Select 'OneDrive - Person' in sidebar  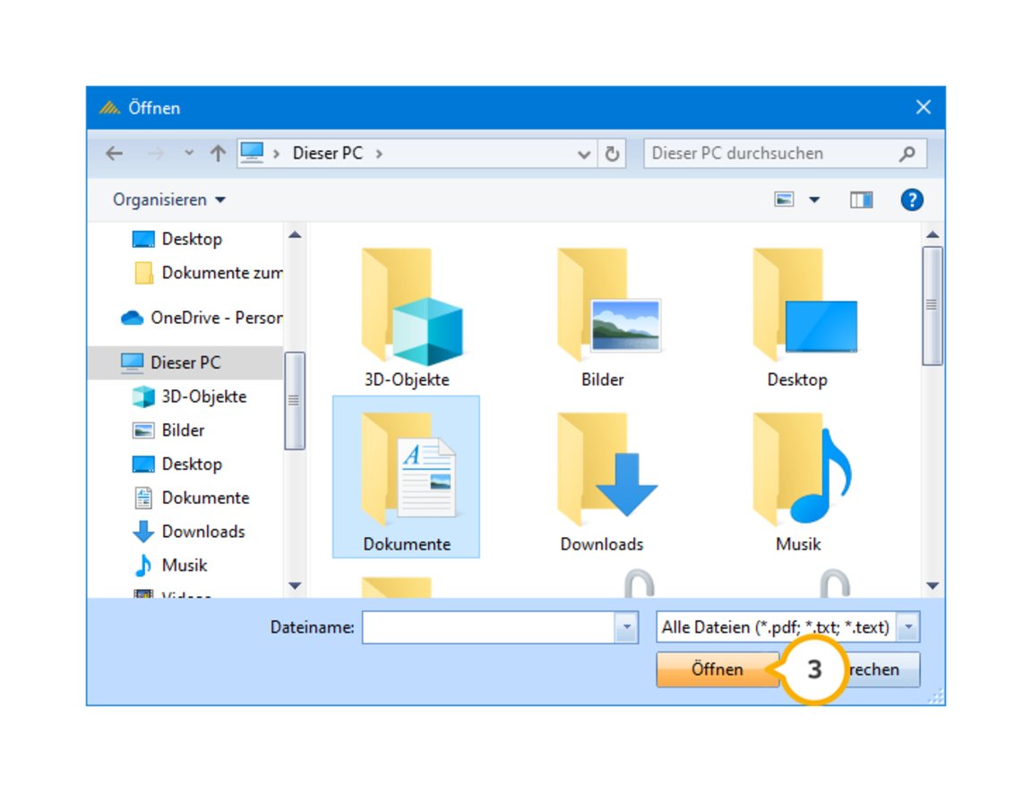pyautogui.click(x=202, y=318)
